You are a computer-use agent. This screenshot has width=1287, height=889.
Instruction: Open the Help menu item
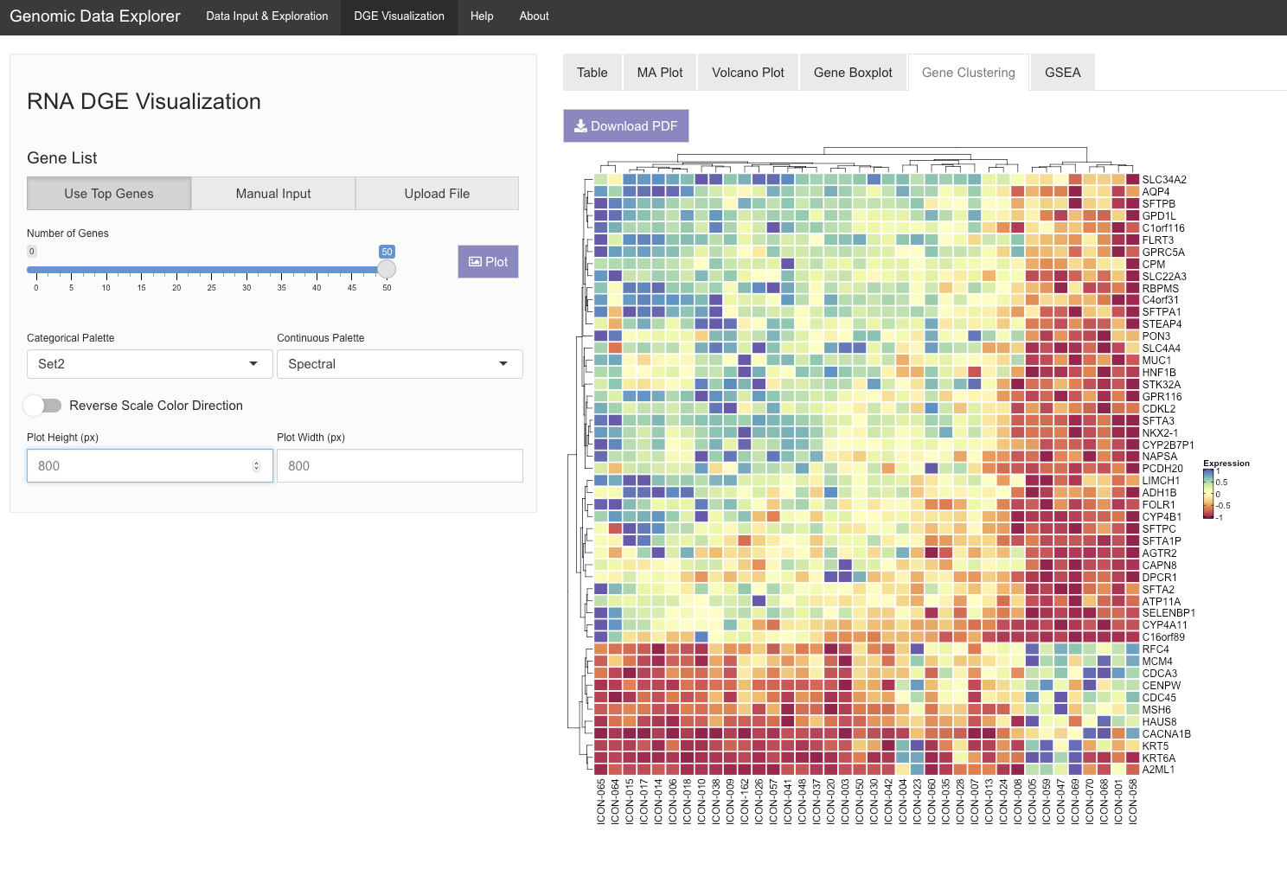482,16
